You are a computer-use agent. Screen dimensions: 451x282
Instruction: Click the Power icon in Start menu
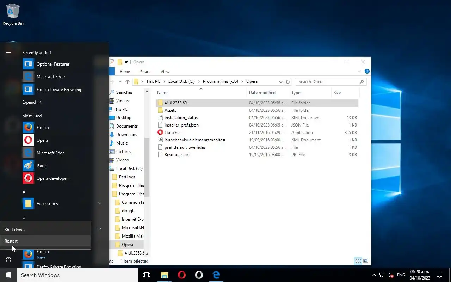(x=8, y=259)
